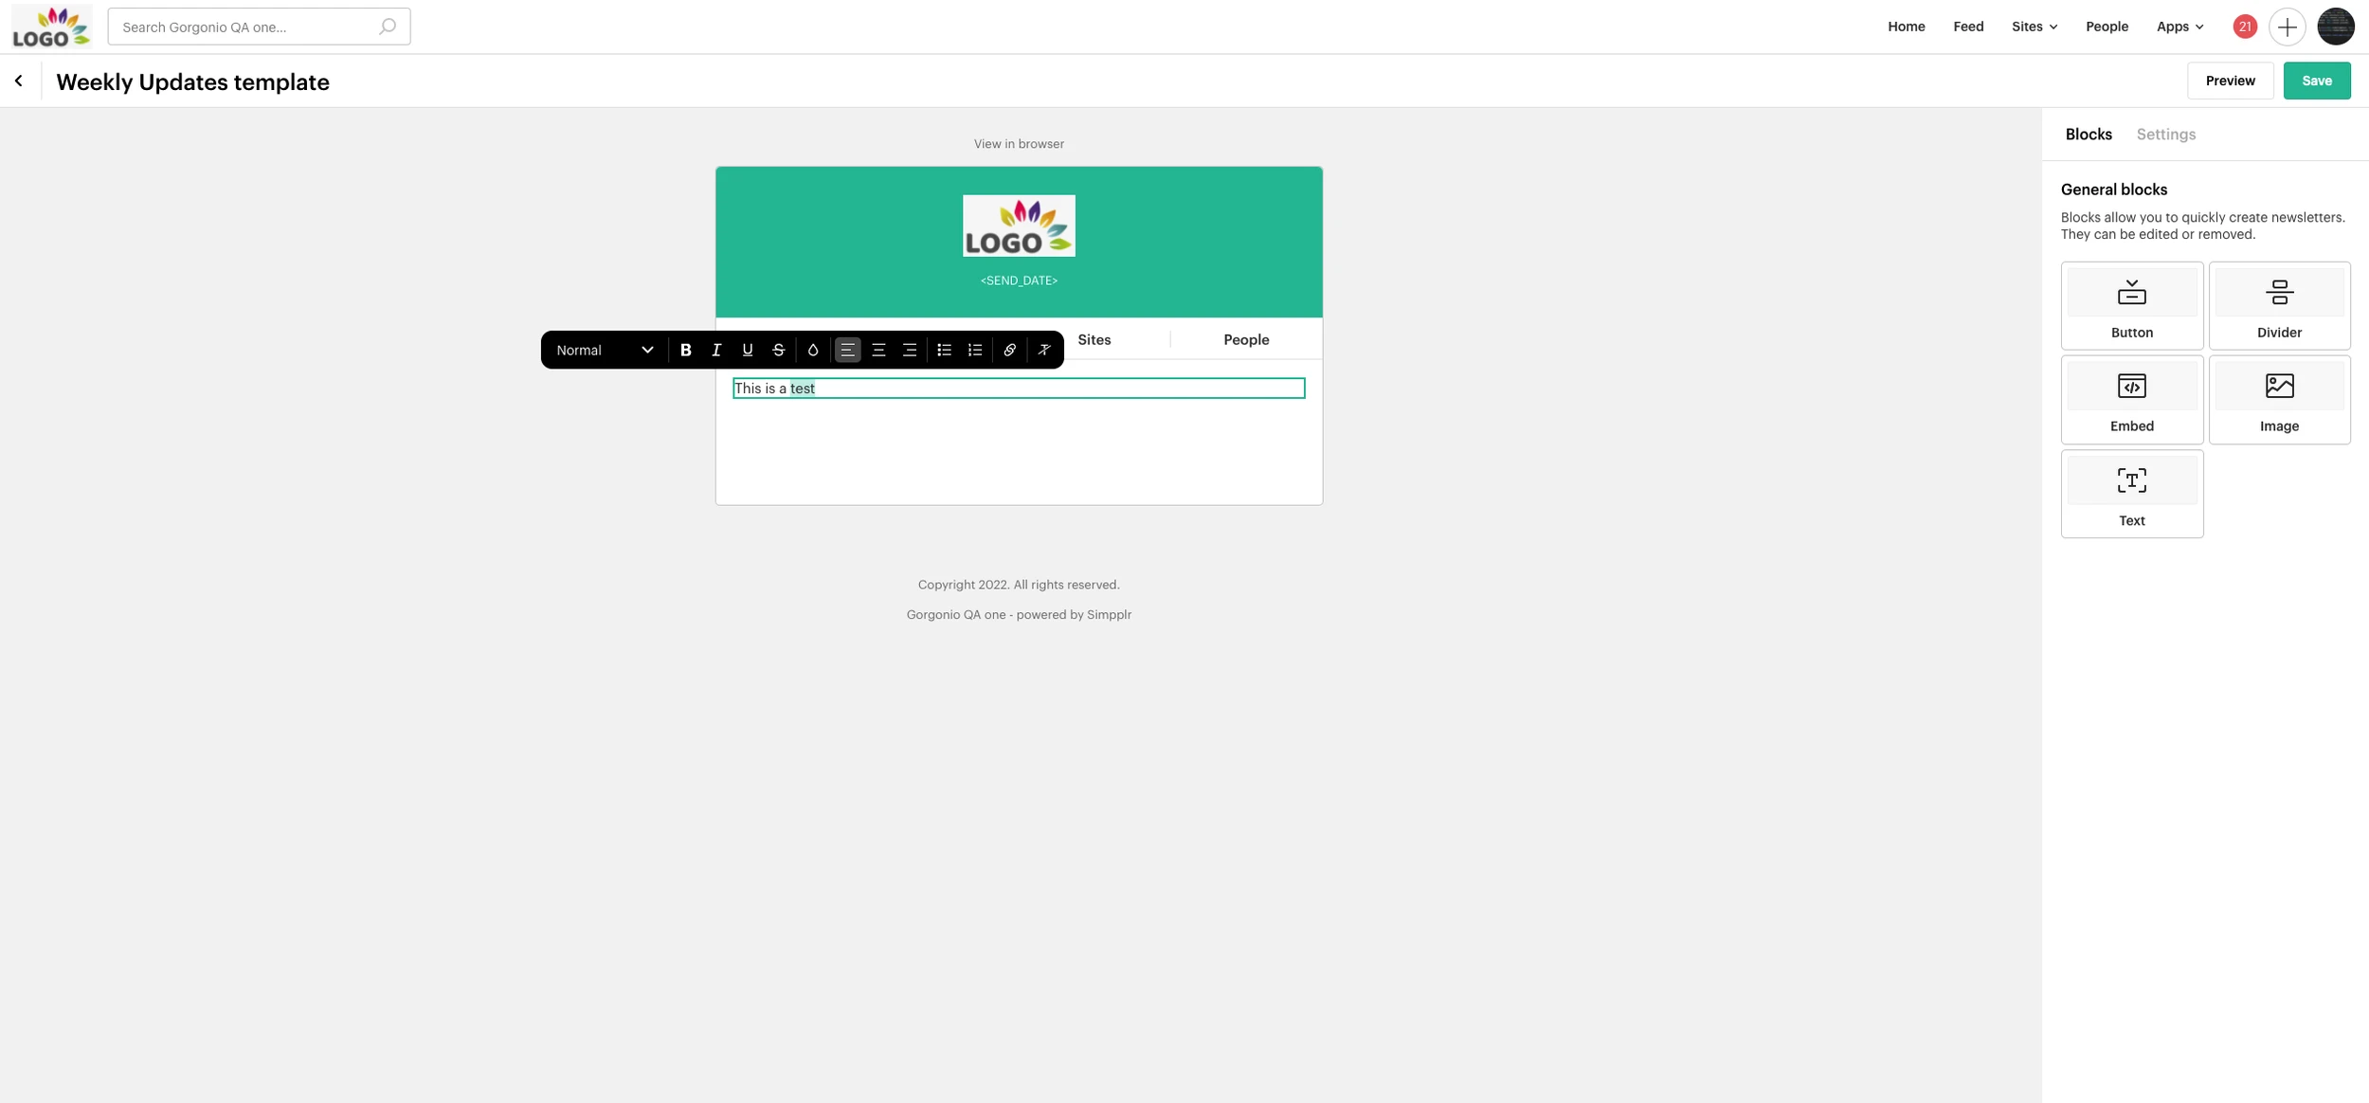
Task: Expand the Apps navigation menu
Action: pyautogui.click(x=2179, y=27)
